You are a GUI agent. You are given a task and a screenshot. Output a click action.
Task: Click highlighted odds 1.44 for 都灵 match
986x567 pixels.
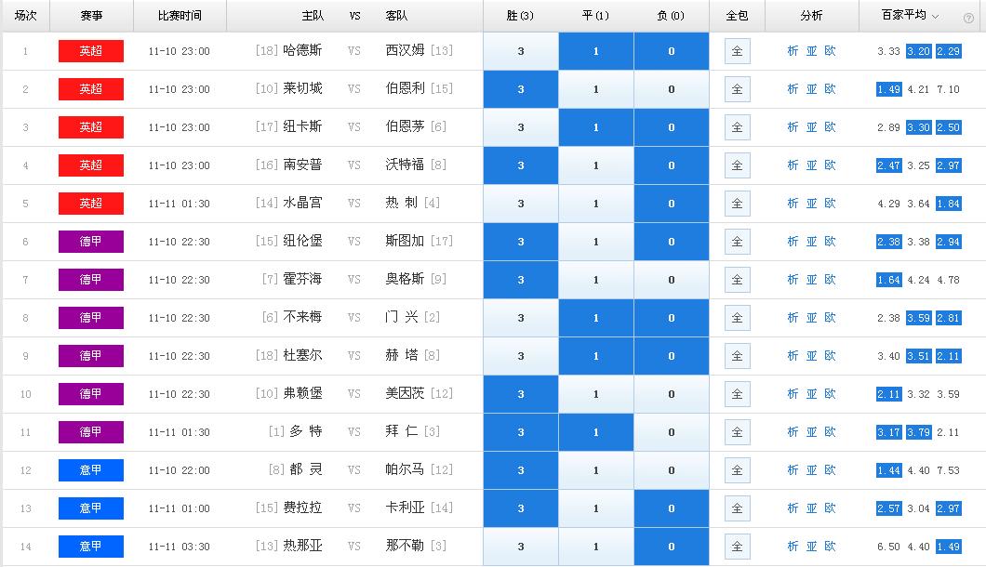[888, 470]
